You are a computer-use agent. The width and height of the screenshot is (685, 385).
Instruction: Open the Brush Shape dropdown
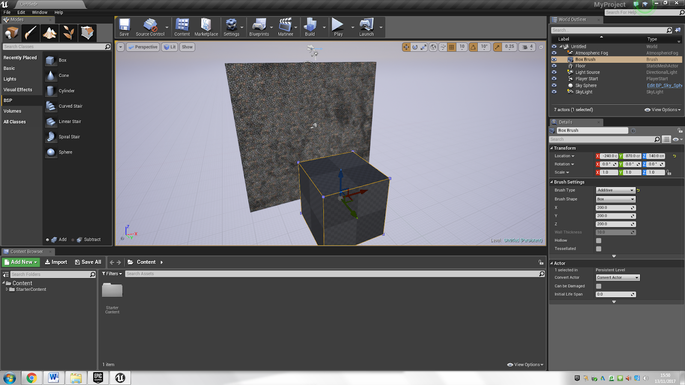[x=615, y=199]
